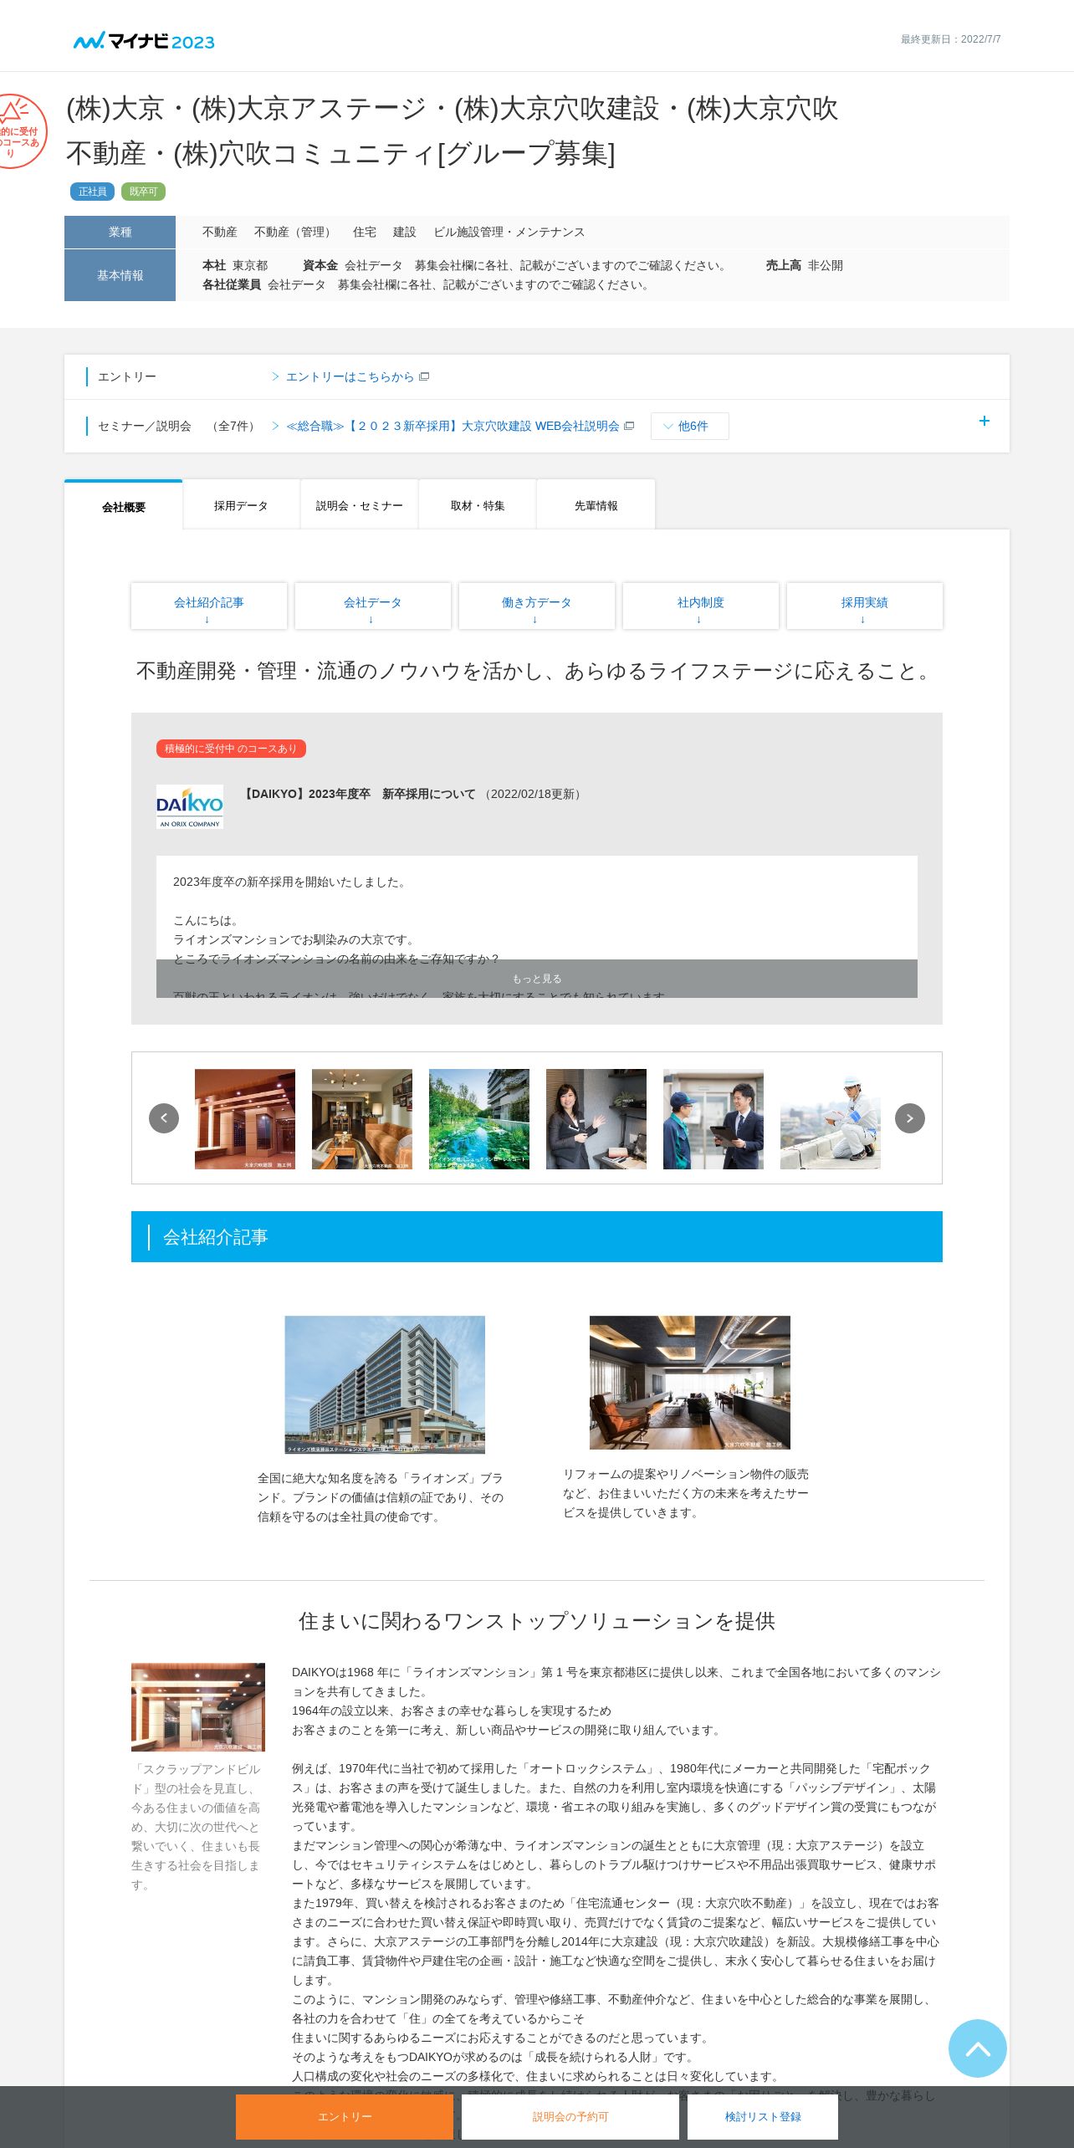The image size is (1074, 2148).
Task: Go to the 取材・特集 tab
Action: (478, 505)
